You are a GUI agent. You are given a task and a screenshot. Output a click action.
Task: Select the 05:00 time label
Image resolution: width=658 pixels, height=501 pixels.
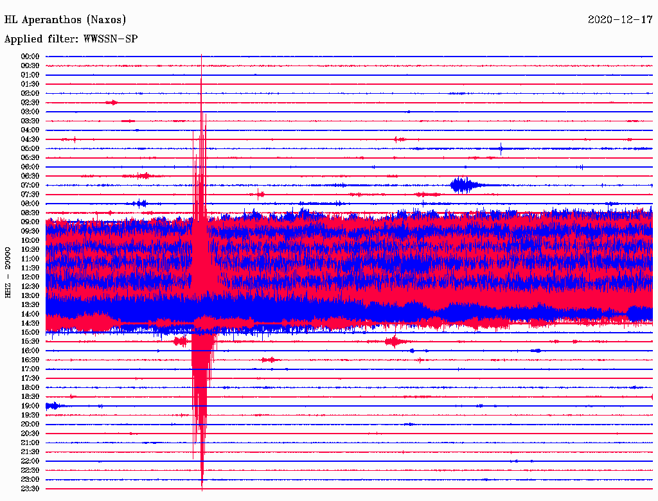pos(30,148)
